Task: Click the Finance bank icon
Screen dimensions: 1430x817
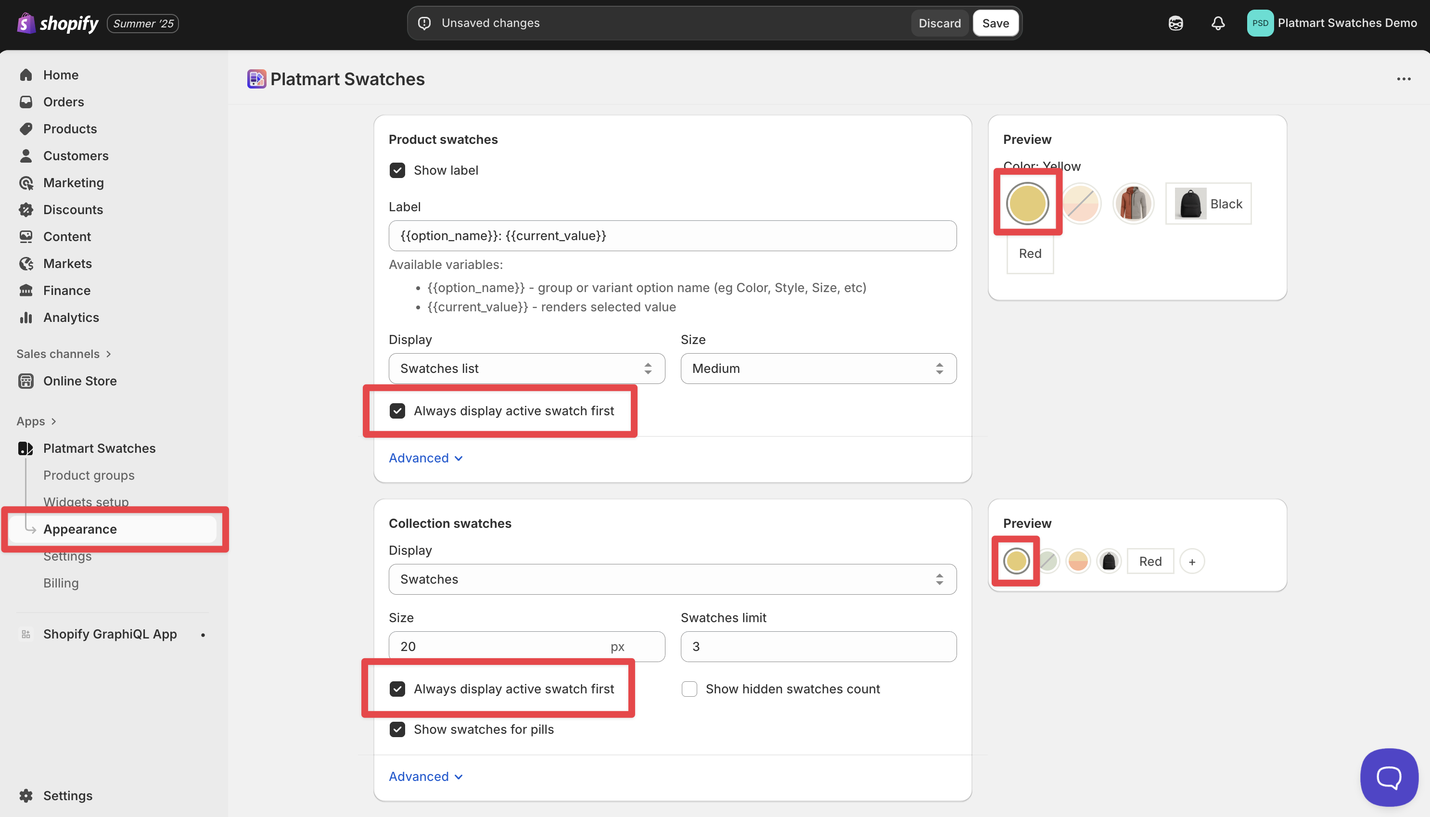Action: coord(26,290)
